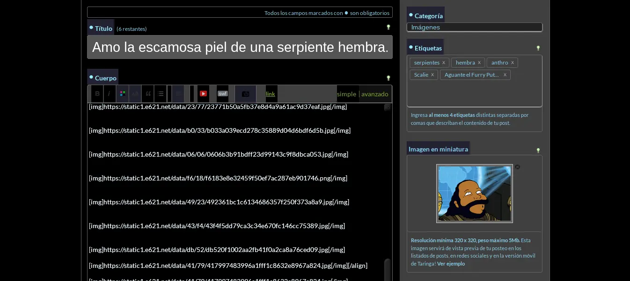
Task: Click the line ending with [/align]
Action: pos(228,266)
